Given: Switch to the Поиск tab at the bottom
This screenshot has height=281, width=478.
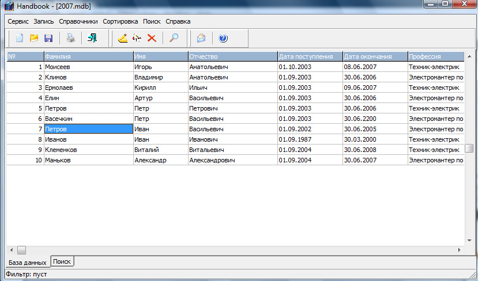Looking at the screenshot, I should coord(62,261).
